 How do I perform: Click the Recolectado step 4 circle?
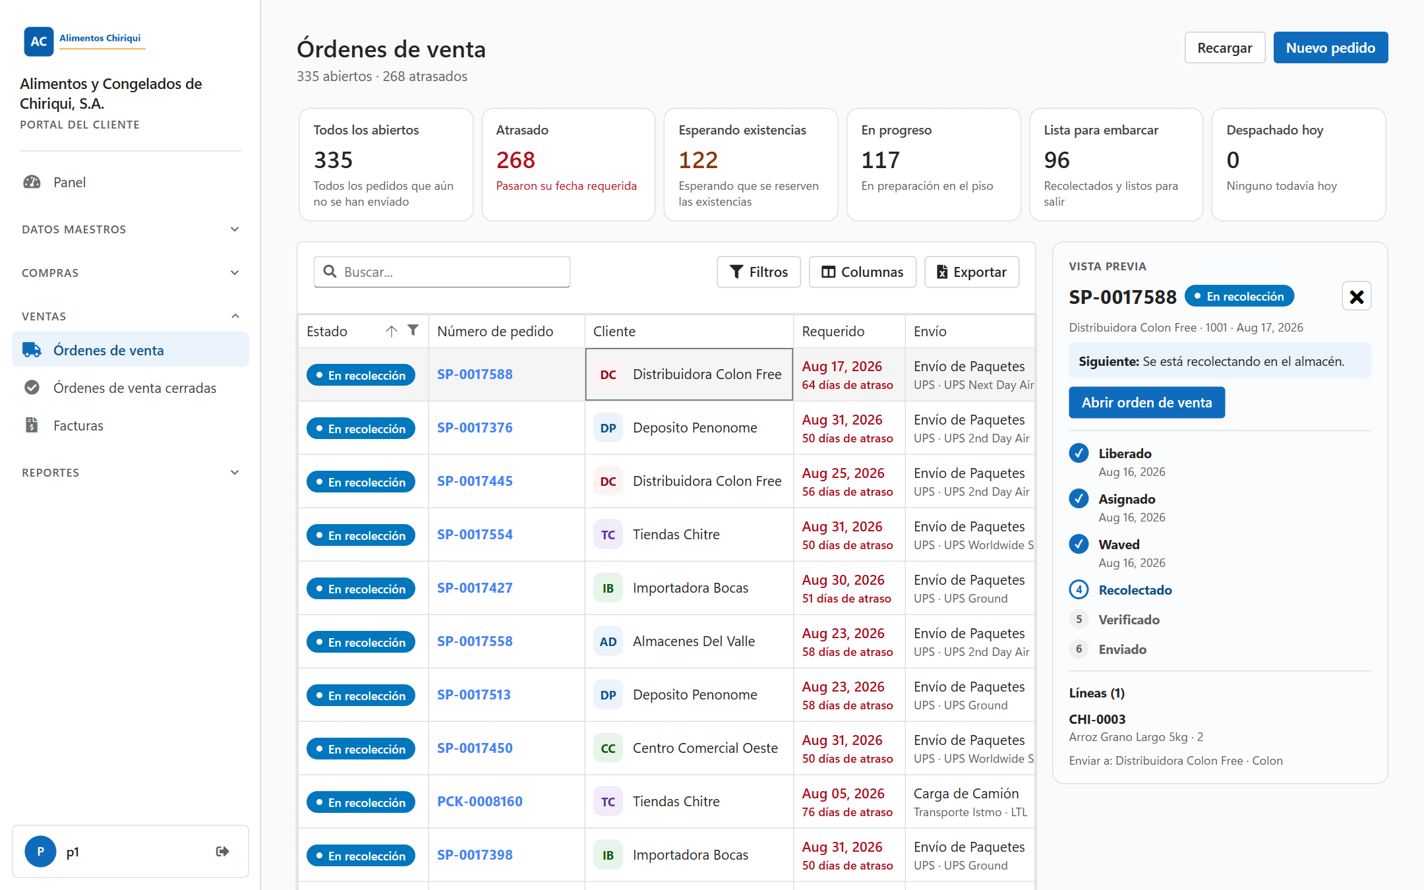pyautogui.click(x=1079, y=589)
